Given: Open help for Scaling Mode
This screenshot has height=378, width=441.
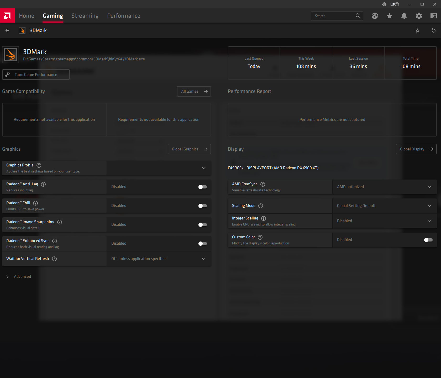Looking at the screenshot, I should tap(261, 206).
